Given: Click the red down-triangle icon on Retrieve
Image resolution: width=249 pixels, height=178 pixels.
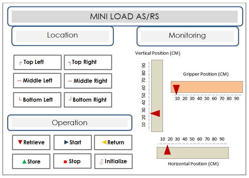Looking at the screenshot, I should 20,142.
